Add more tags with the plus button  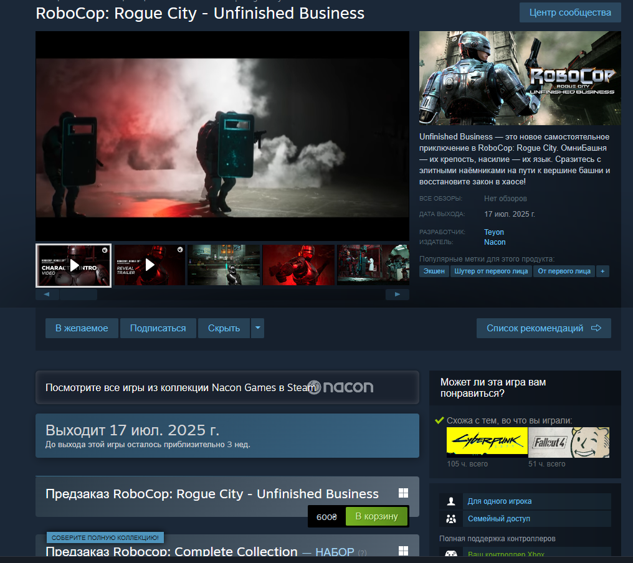(x=602, y=271)
